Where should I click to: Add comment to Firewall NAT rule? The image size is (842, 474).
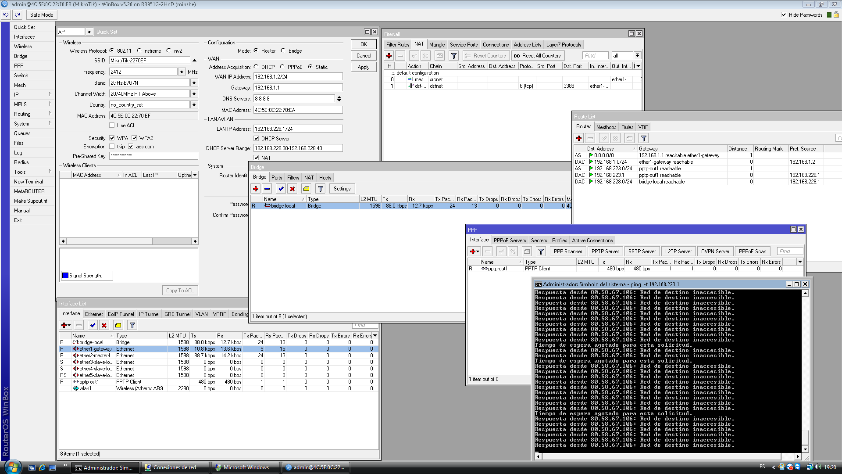pos(439,56)
